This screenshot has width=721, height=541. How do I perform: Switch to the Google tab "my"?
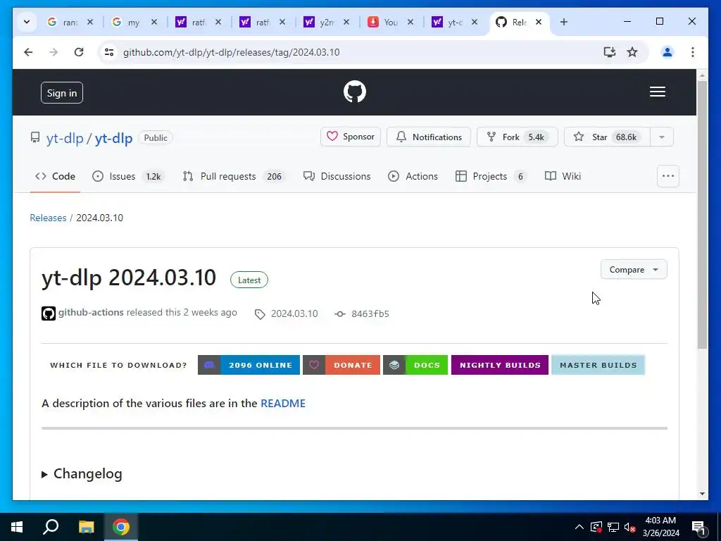(x=133, y=22)
